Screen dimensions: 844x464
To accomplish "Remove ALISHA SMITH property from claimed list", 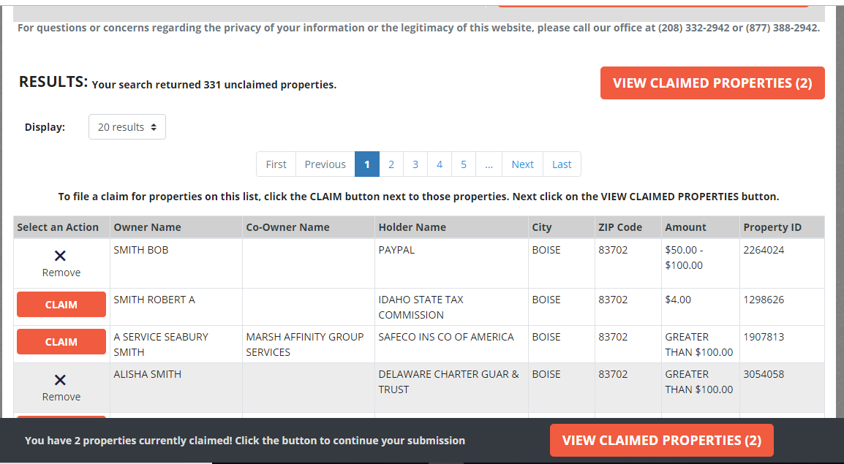I will 61,387.
